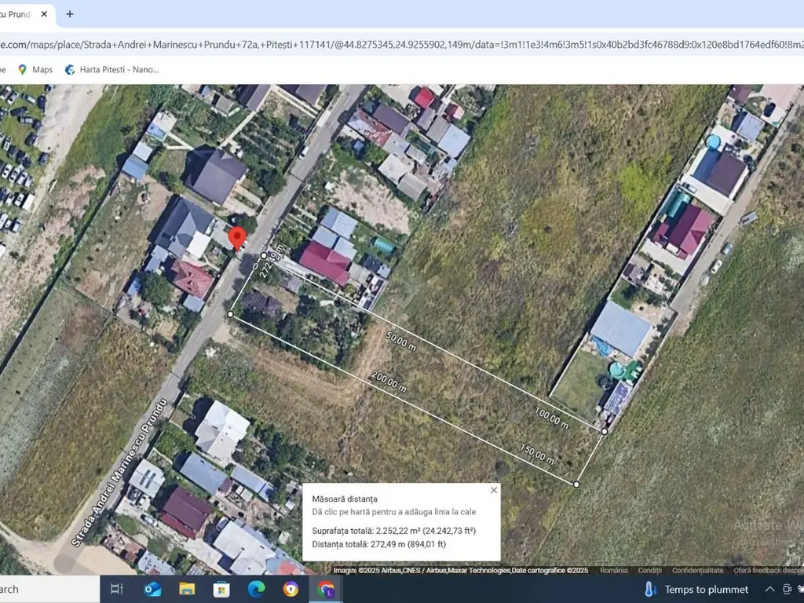
Task: Open the Harta Pitesti bookmark
Action: coord(111,70)
